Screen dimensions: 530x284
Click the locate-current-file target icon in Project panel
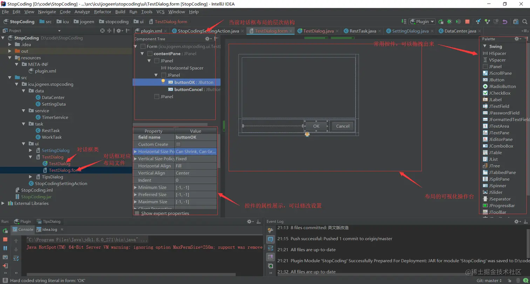tap(102, 31)
